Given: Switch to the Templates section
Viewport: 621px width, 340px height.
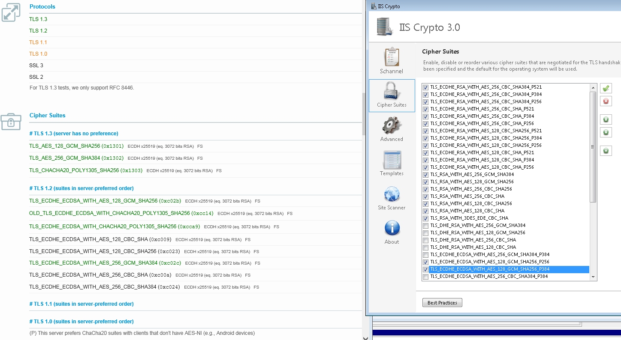Looking at the screenshot, I should 391,163.
